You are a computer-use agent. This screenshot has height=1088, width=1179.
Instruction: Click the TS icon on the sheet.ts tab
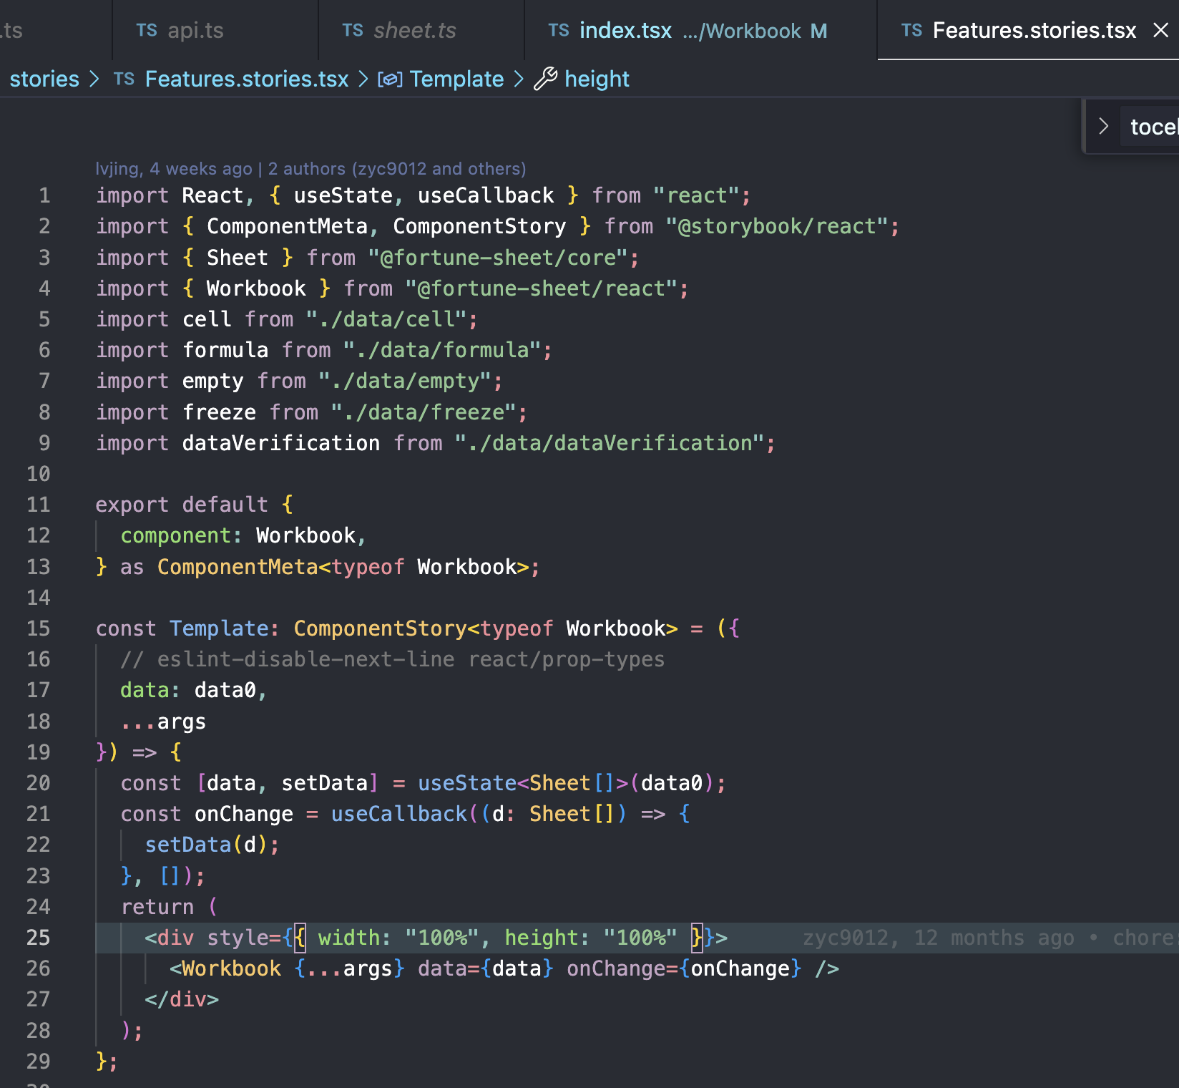(x=353, y=30)
